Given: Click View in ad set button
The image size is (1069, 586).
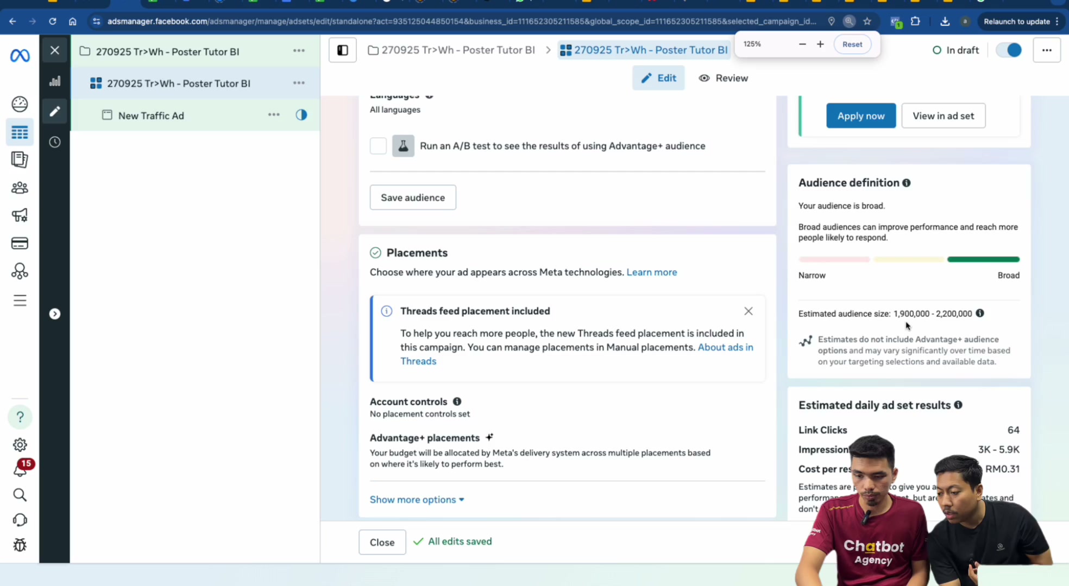Looking at the screenshot, I should pos(944,116).
